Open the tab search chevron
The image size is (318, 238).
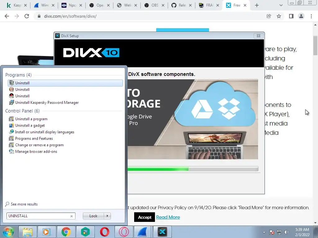pyautogui.click(x=281, y=6)
